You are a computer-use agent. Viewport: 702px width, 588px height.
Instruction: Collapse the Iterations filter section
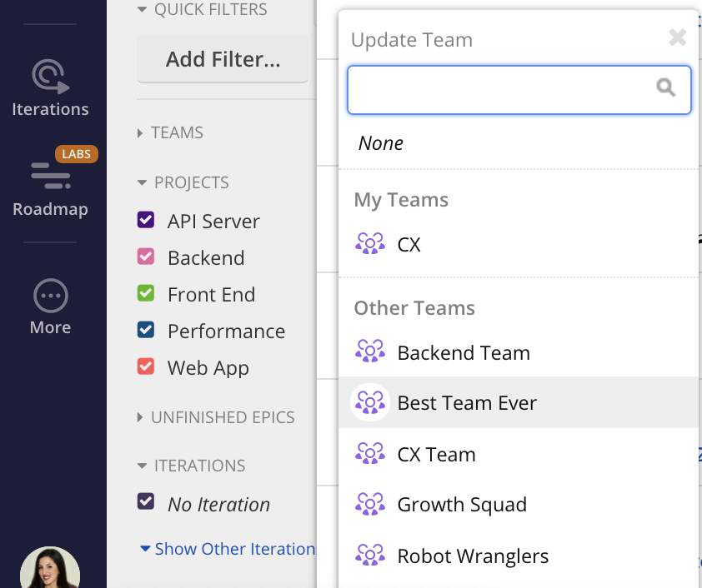coord(142,466)
